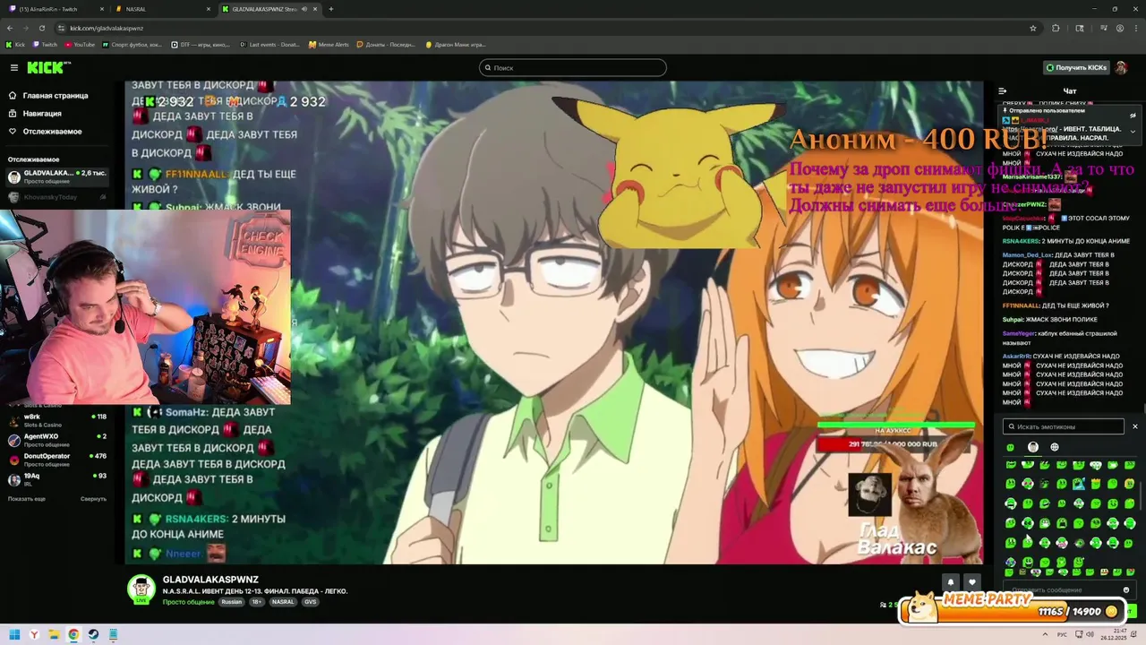Select the channel emotes avatar tab

pyautogui.click(x=1033, y=447)
